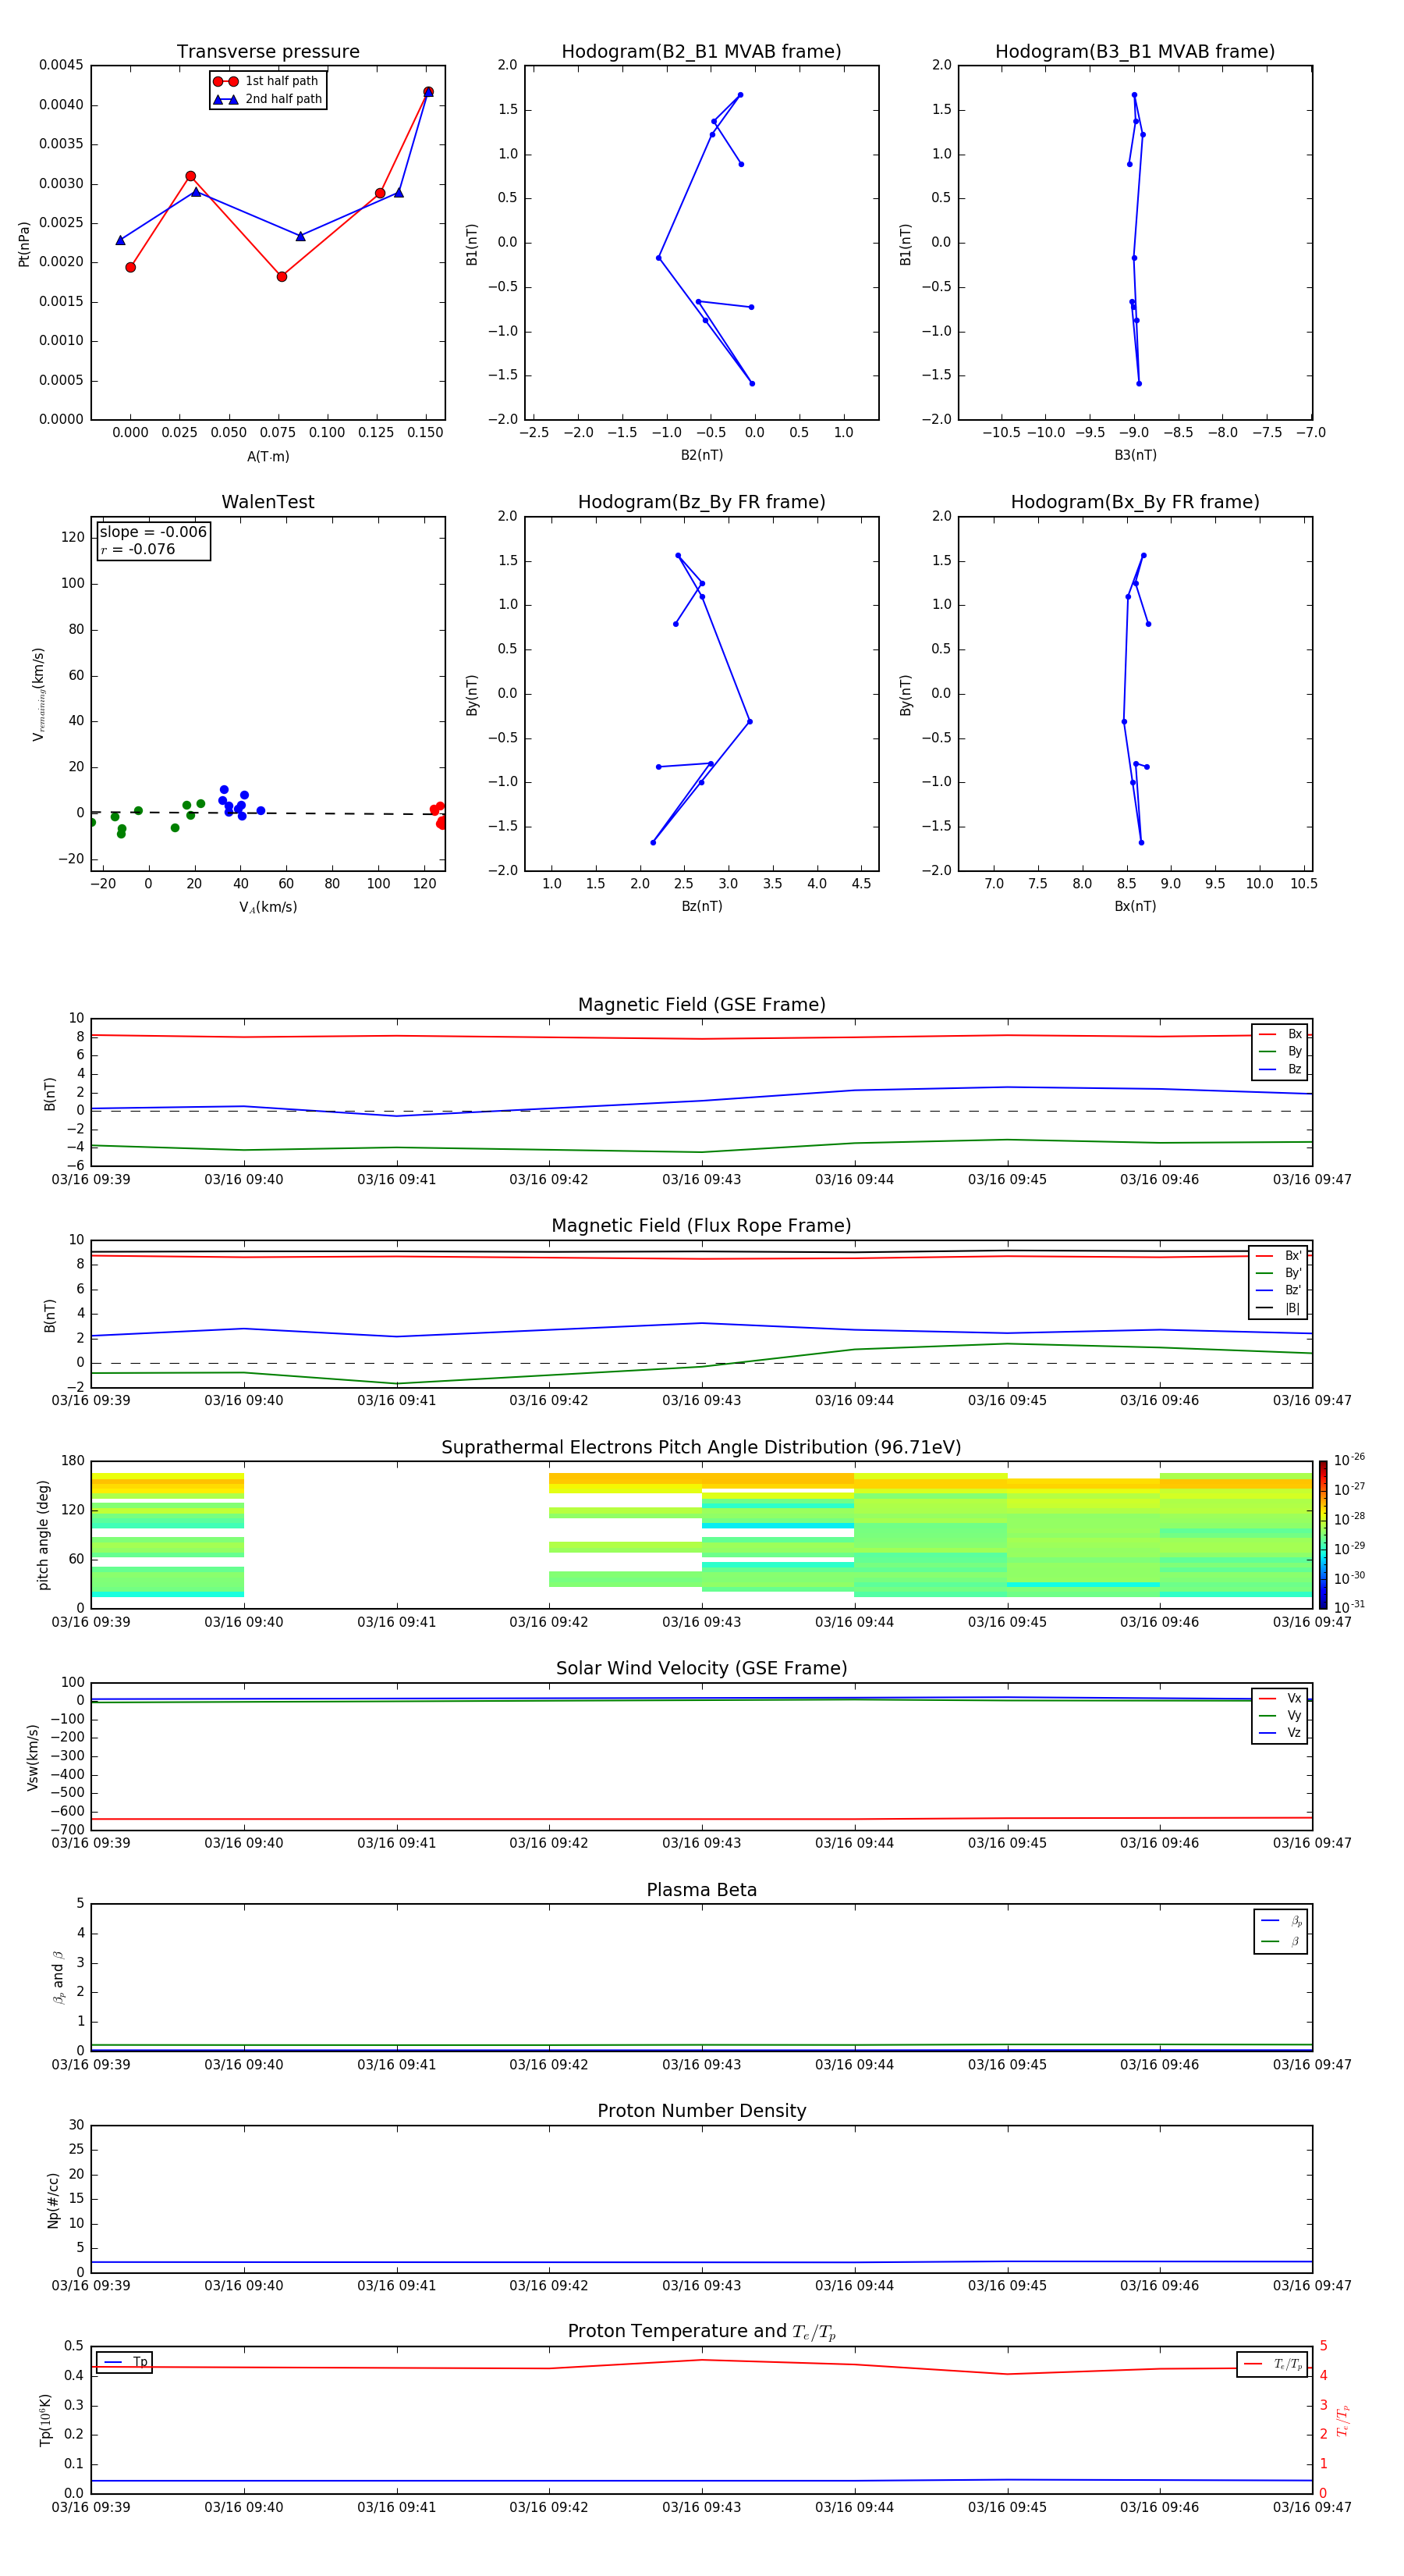Click the Suprathermal Electrons Pitch Angle Distribution title

701,1447
